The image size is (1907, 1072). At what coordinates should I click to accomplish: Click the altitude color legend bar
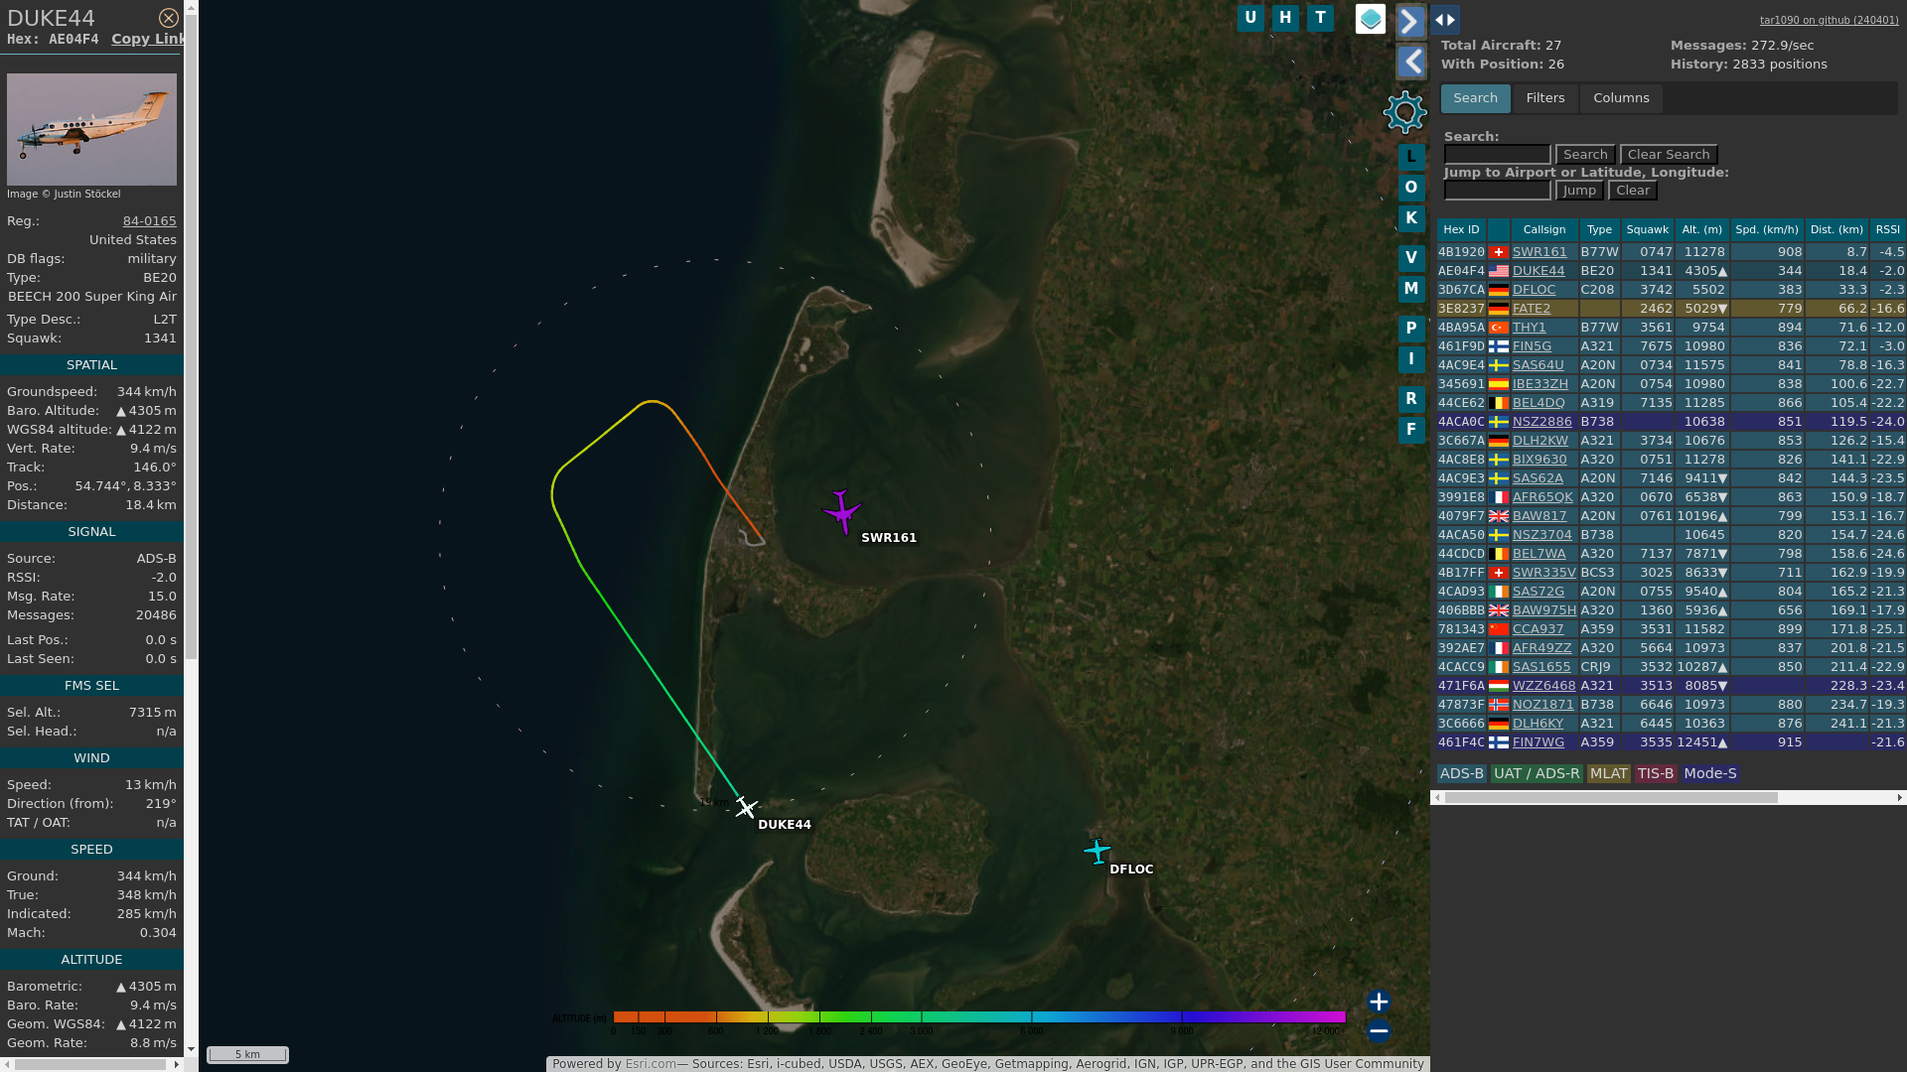978,1016
